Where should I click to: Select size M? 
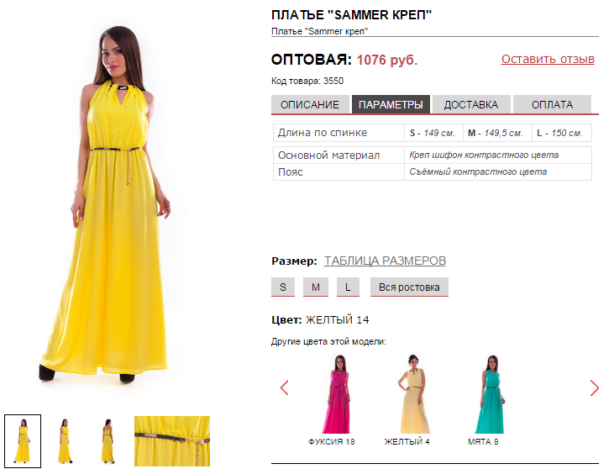tap(316, 287)
